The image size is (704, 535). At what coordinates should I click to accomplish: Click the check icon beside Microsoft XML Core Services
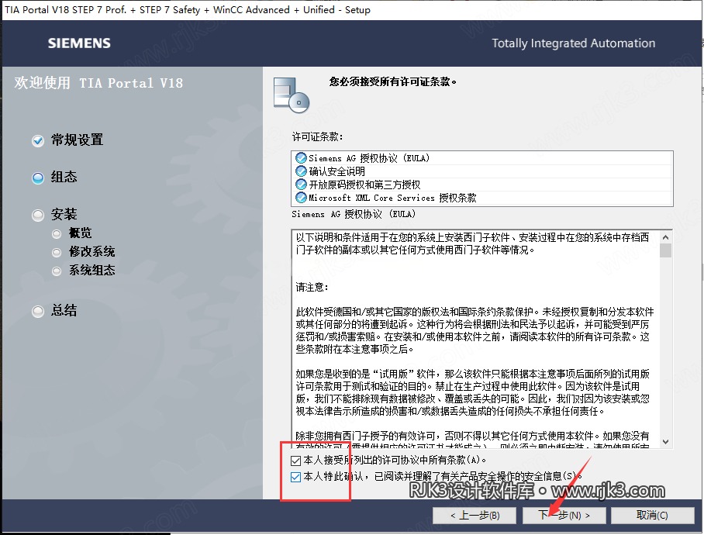click(301, 198)
